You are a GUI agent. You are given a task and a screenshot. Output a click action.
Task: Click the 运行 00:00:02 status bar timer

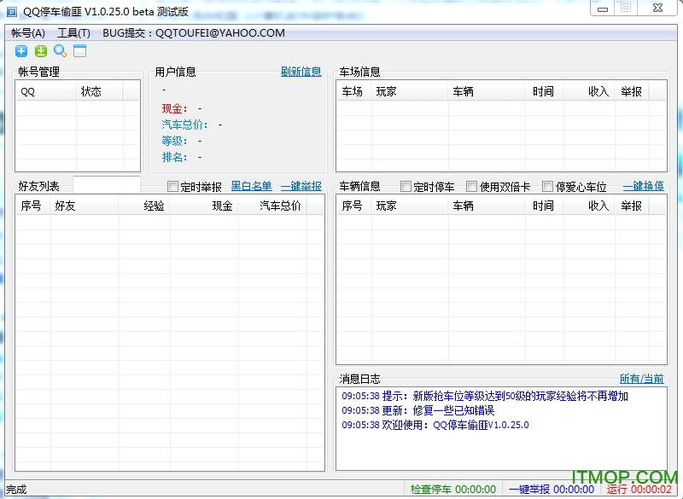click(x=639, y=490)
